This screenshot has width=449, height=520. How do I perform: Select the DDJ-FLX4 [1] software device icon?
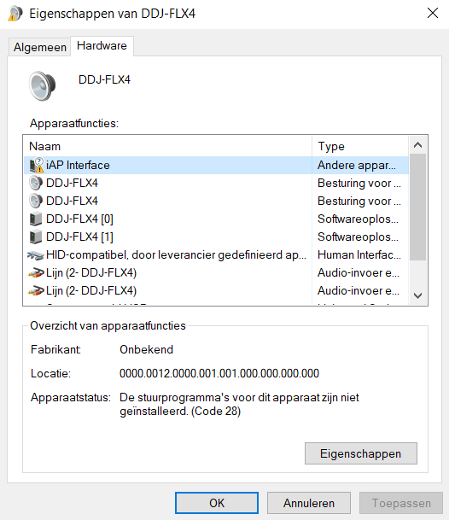pyautogui.click(x=36, y=237)
